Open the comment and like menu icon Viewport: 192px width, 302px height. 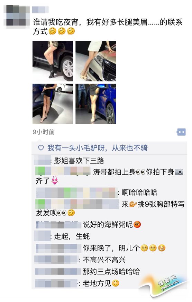181,132
